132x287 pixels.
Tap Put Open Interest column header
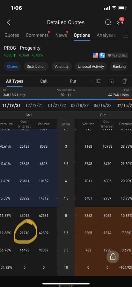tap(107, 124)
